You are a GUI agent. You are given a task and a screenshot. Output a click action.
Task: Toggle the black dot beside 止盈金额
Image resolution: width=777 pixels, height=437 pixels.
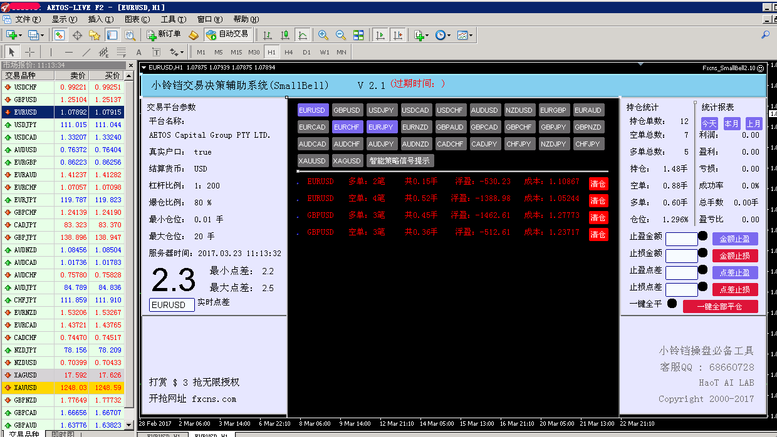(703, 236)
